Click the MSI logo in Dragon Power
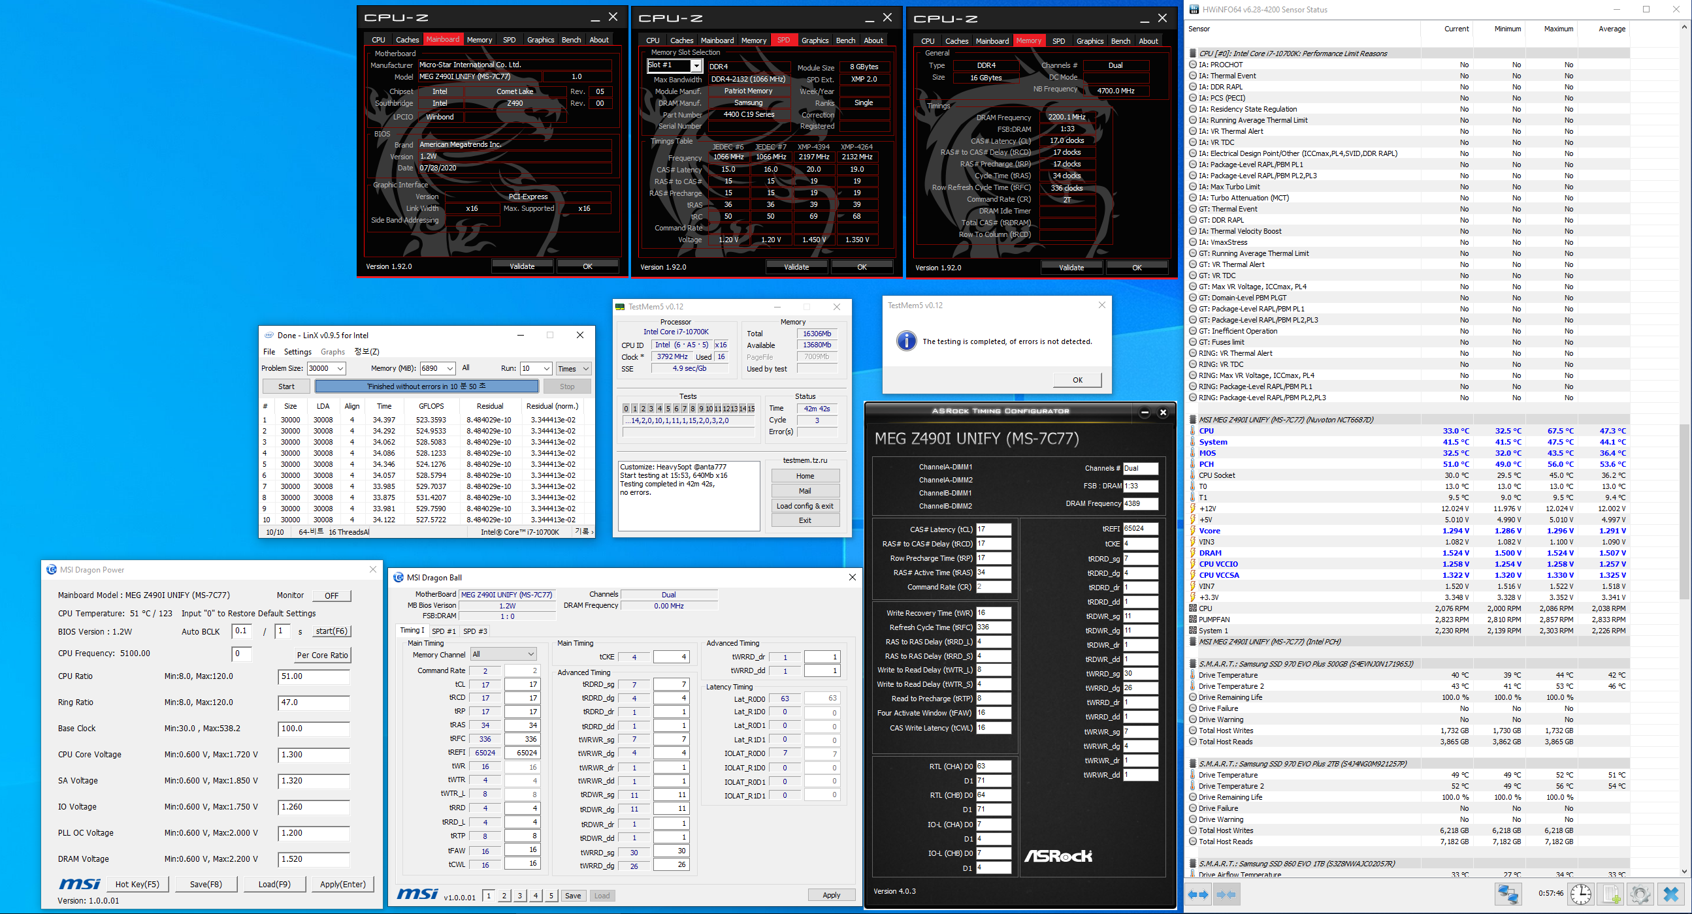1692x914 pixels. point(80,884)
